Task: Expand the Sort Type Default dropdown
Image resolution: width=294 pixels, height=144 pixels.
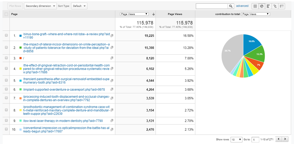Action: click(79, 6)
